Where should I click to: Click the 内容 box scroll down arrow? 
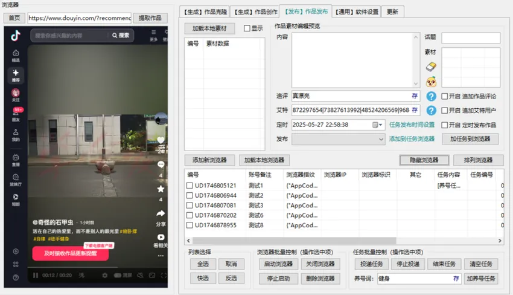[x=415, y=83]
